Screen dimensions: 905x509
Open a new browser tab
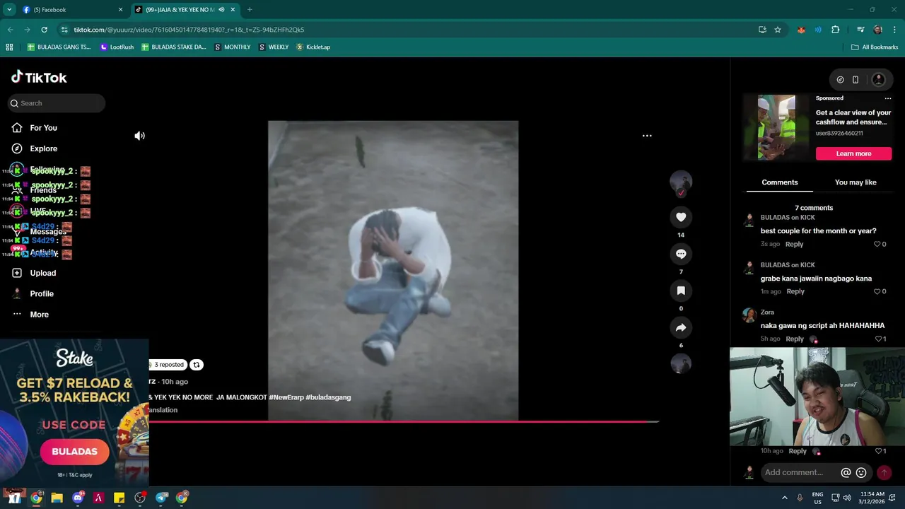pyautogui.click(x=250, y=10)
